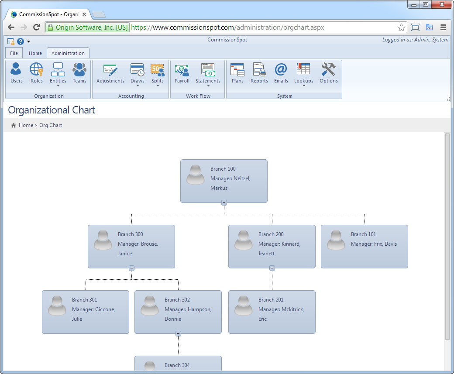This screenshot has height=374, width=454.
Task: Open the Lookups book icon
Action: (303, 69)
